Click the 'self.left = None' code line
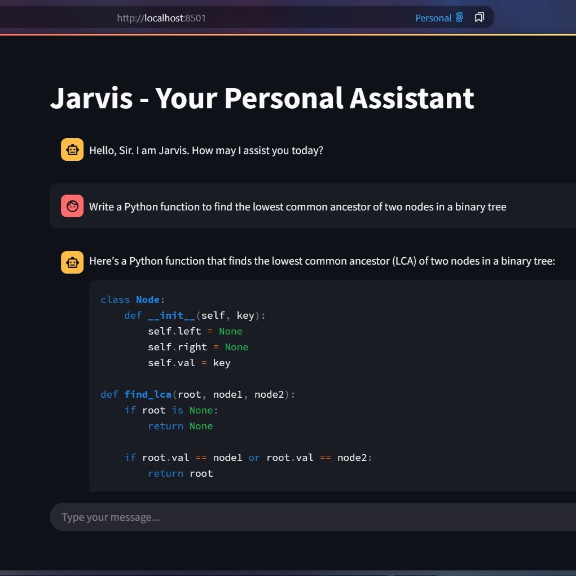The height and width of the screenshot is (576, 576). 195,331
